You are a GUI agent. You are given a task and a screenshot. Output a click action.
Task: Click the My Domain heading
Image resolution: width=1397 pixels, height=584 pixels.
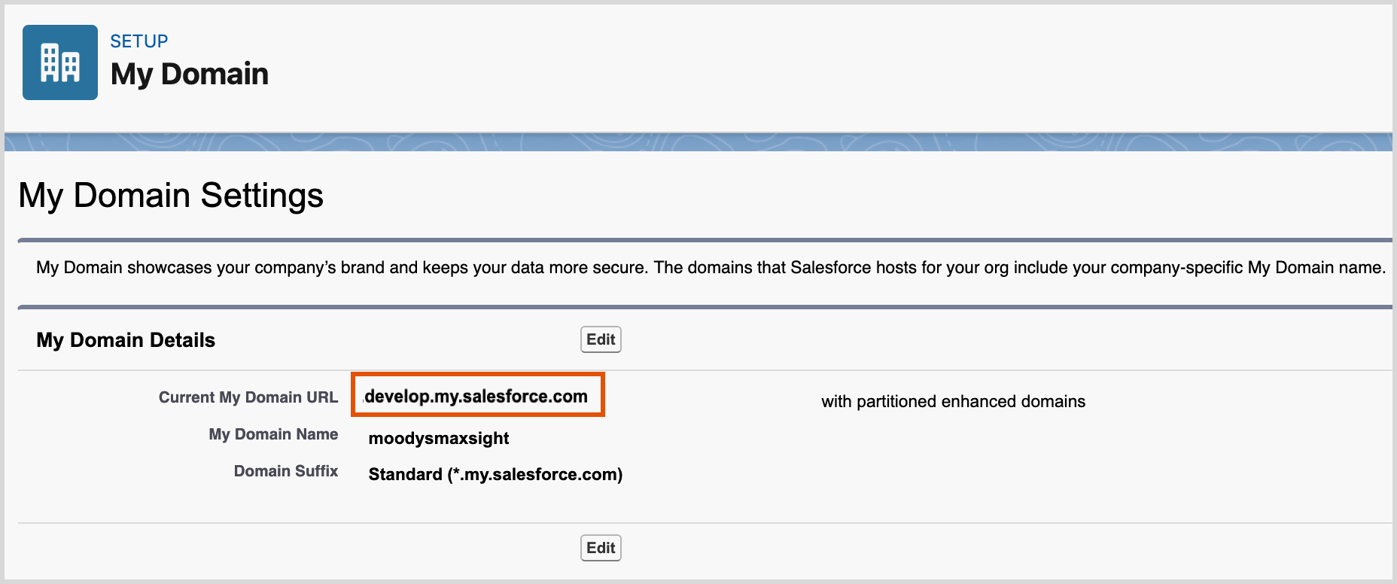tap(190, 73)
